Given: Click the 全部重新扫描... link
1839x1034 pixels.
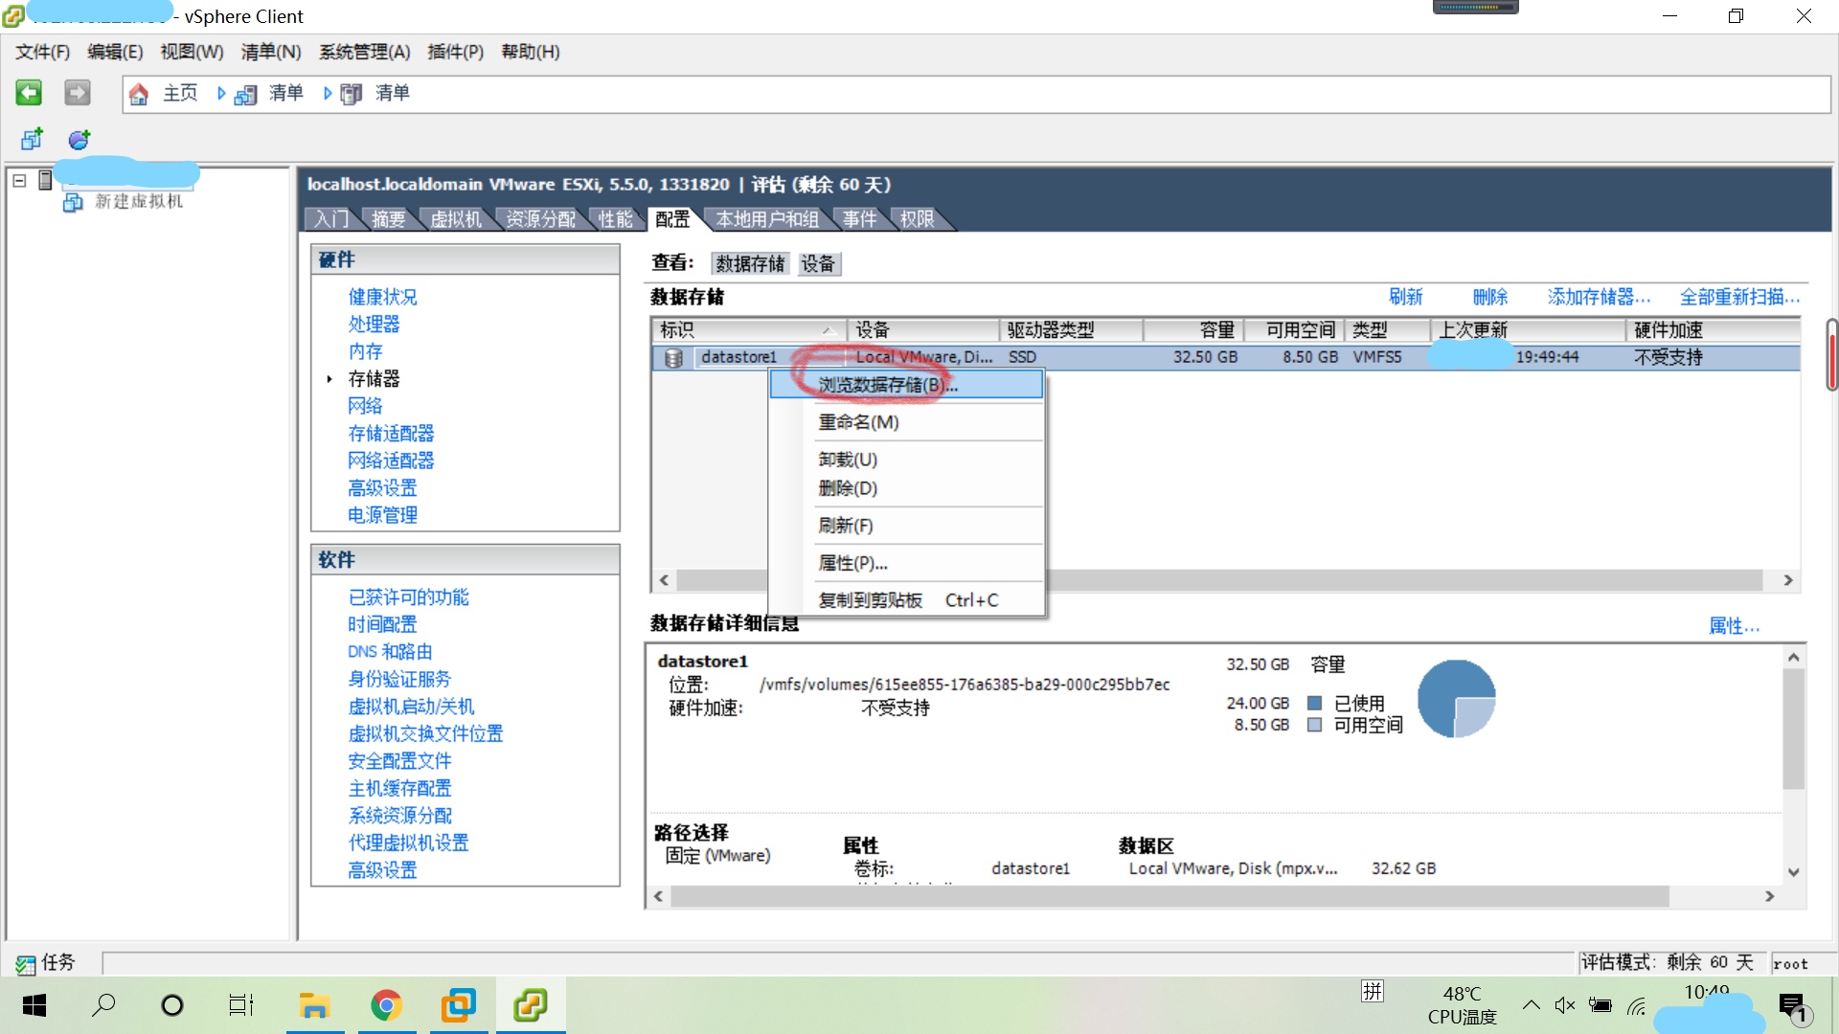Looking at the screenshot, I should (1737, 297).
